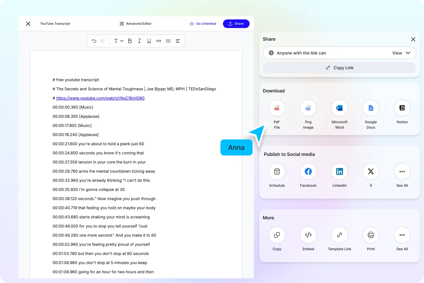Copy the transcript from More panel
The image size is (424, 283).
277,235
